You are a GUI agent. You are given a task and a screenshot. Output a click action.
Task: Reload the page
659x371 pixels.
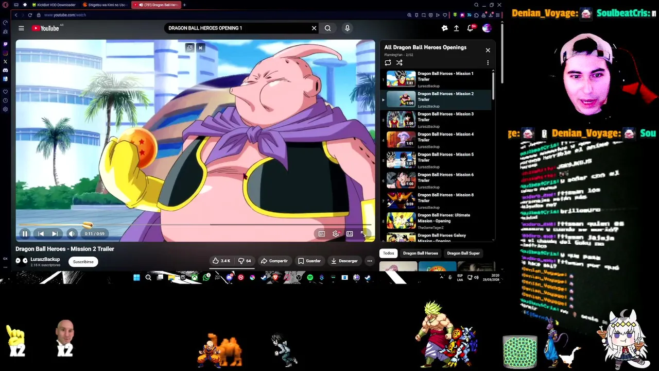click(x=30, y=15)
